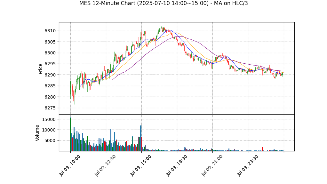Image resolution: width=327 pixels, height=184 pixels.
Task: Click the 6310 price tick label
Action: pyautogui.click(x=50, y=31)
